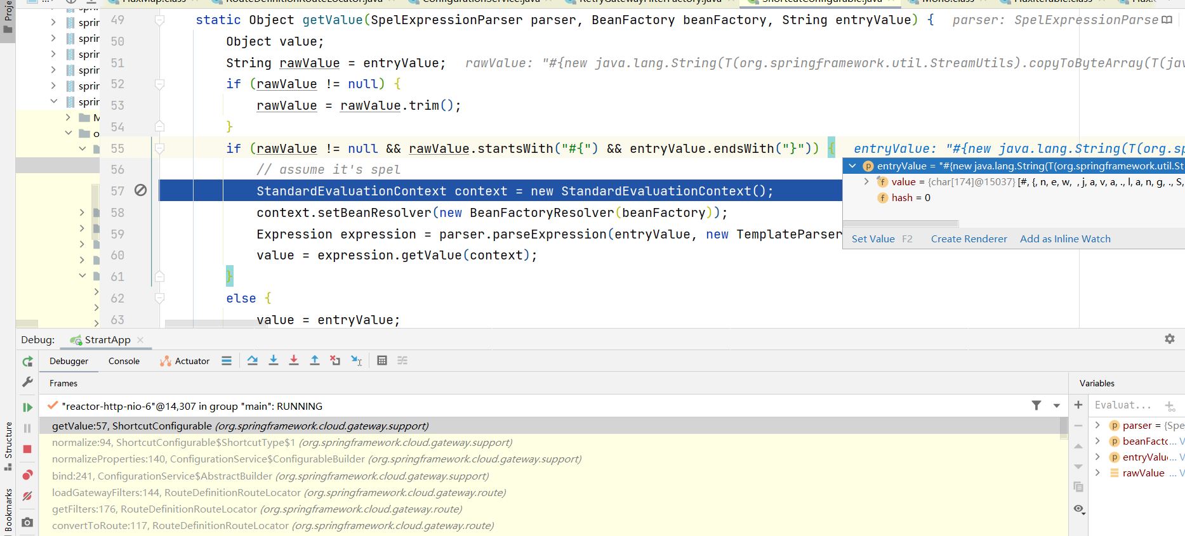Select bind:241 AbstractBuilder frame

click(x=550, y=476)
